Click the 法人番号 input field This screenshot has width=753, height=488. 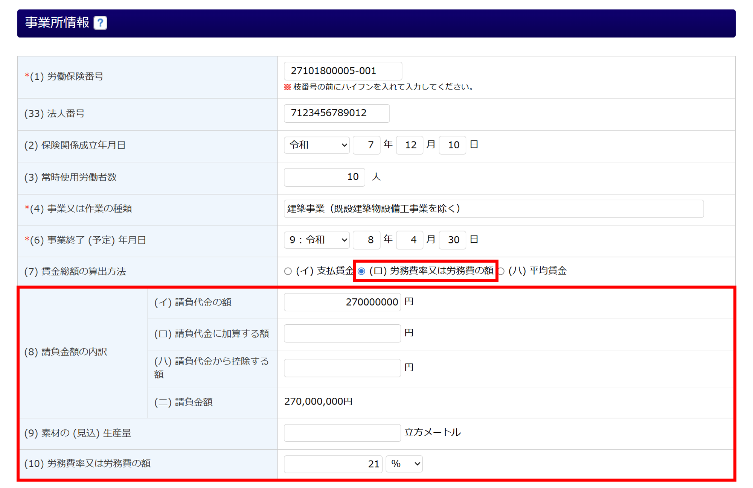[337, 113]
